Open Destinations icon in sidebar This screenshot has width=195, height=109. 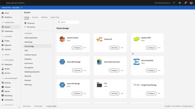pyautogui.click(x=3, y=31)
